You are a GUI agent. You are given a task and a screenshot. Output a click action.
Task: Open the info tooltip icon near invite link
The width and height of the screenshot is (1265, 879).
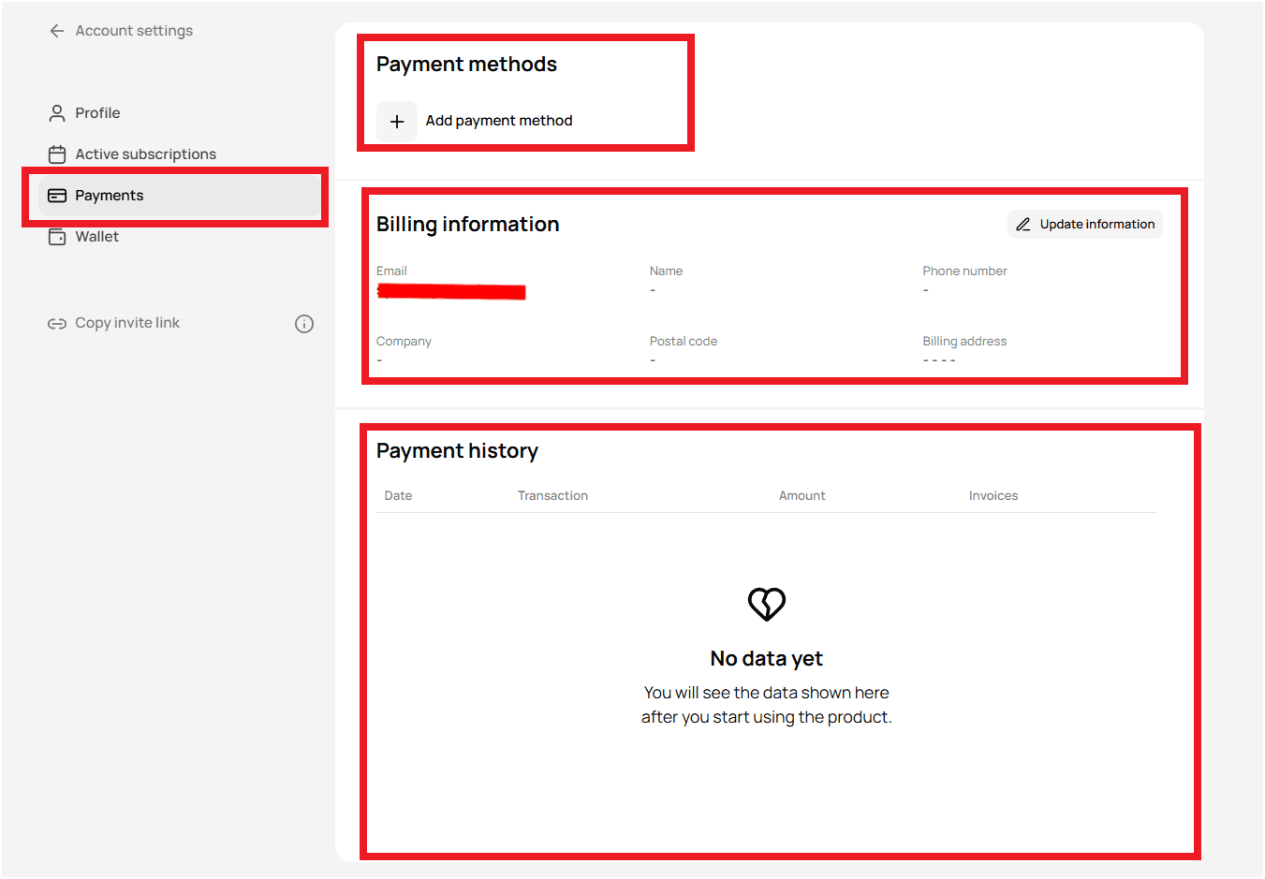[303, 323]
